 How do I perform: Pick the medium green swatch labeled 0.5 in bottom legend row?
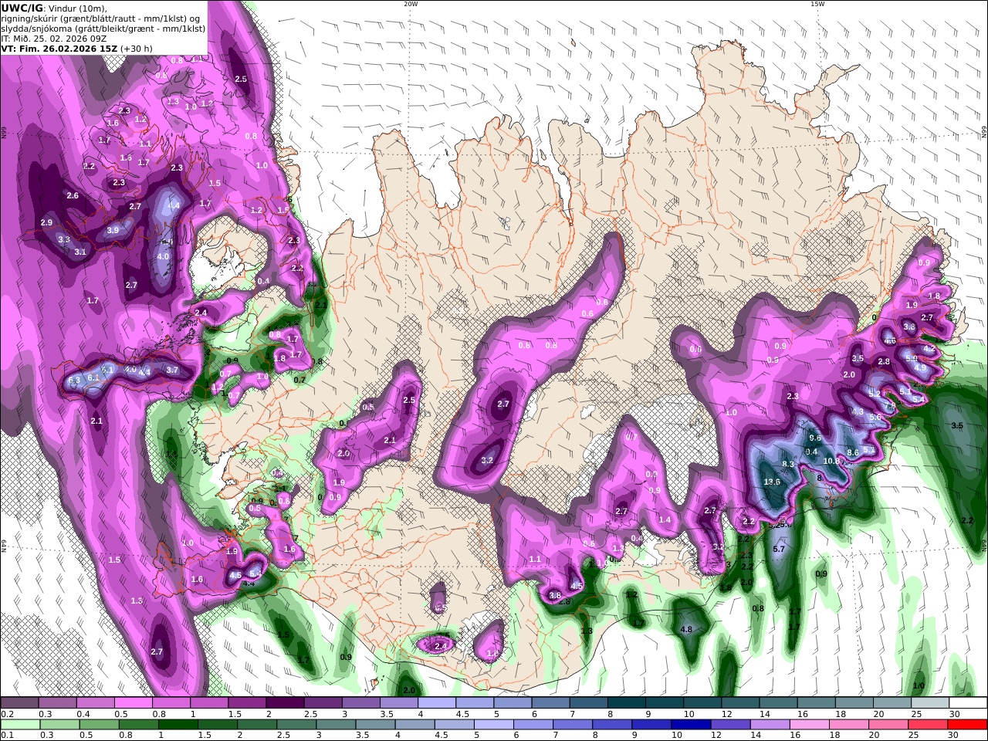point(100,724)
